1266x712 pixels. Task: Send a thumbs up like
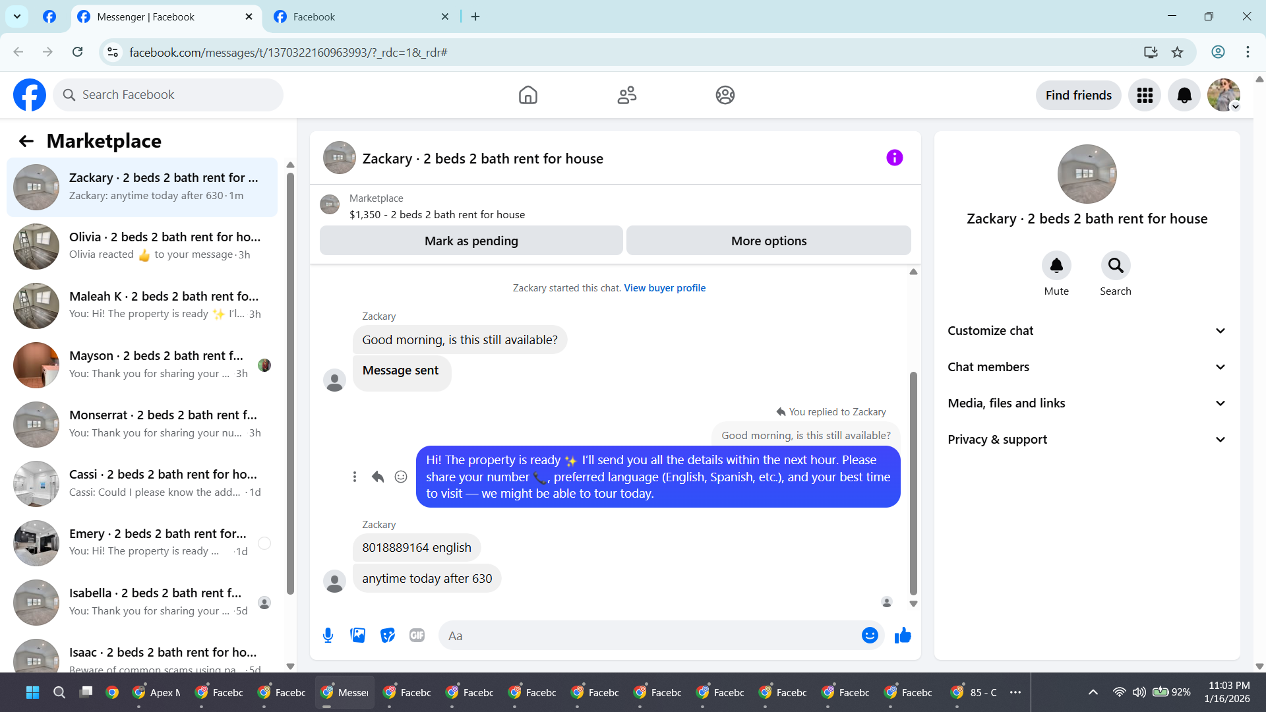pos(903,636)
